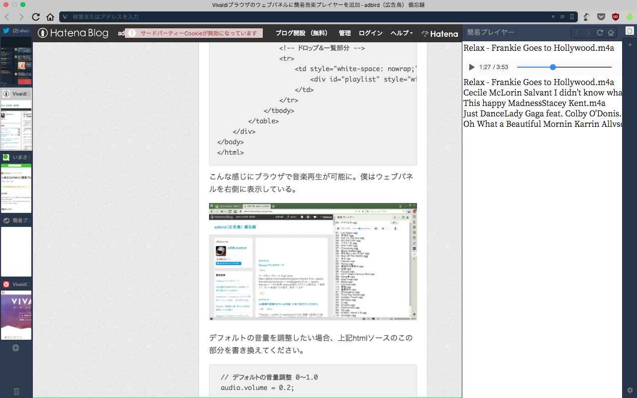Play This happy Madness Stacey Kent track
Image resolution: width=637 pixels, height=398 pixels.
534,103
